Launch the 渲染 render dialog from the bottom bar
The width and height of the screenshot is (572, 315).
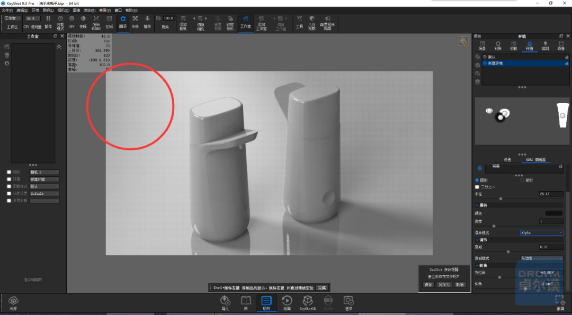(348, 303)
